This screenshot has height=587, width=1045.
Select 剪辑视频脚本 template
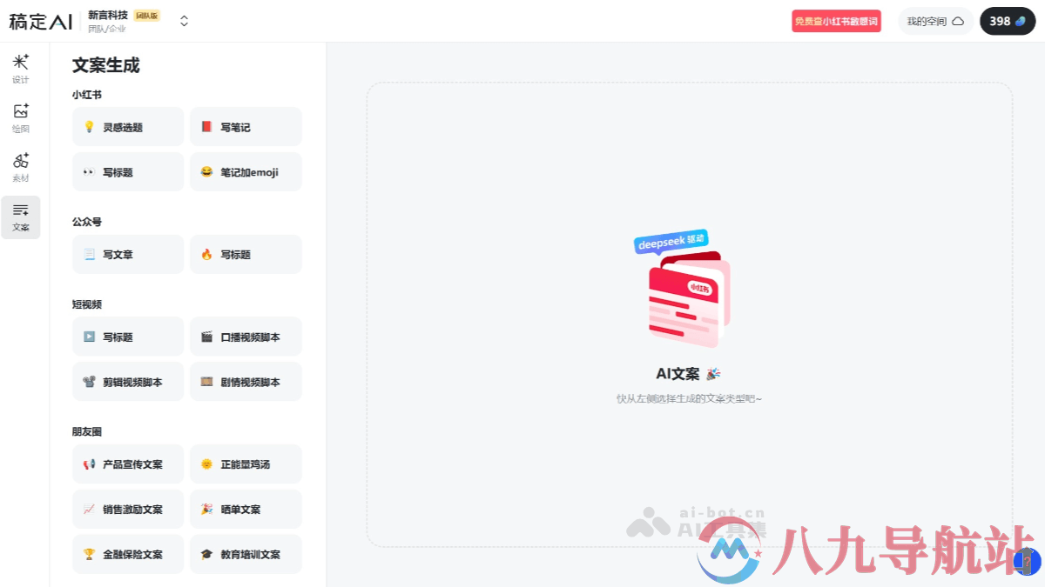(x=128, y=382)
